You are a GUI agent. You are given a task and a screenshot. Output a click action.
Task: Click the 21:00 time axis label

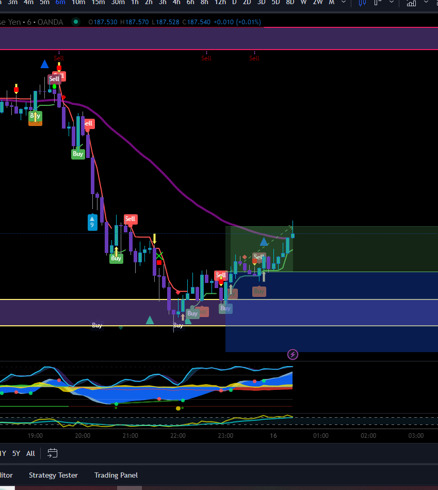pyautogui.click(x=130, y=436)
